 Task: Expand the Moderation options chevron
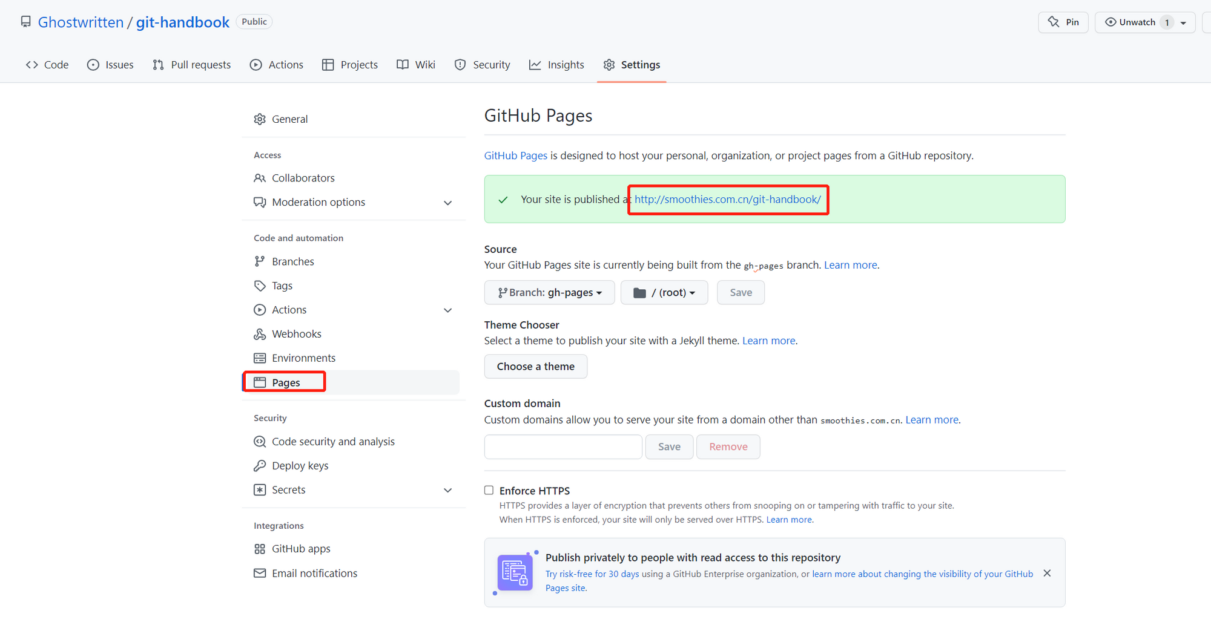[x=448, y=203]
